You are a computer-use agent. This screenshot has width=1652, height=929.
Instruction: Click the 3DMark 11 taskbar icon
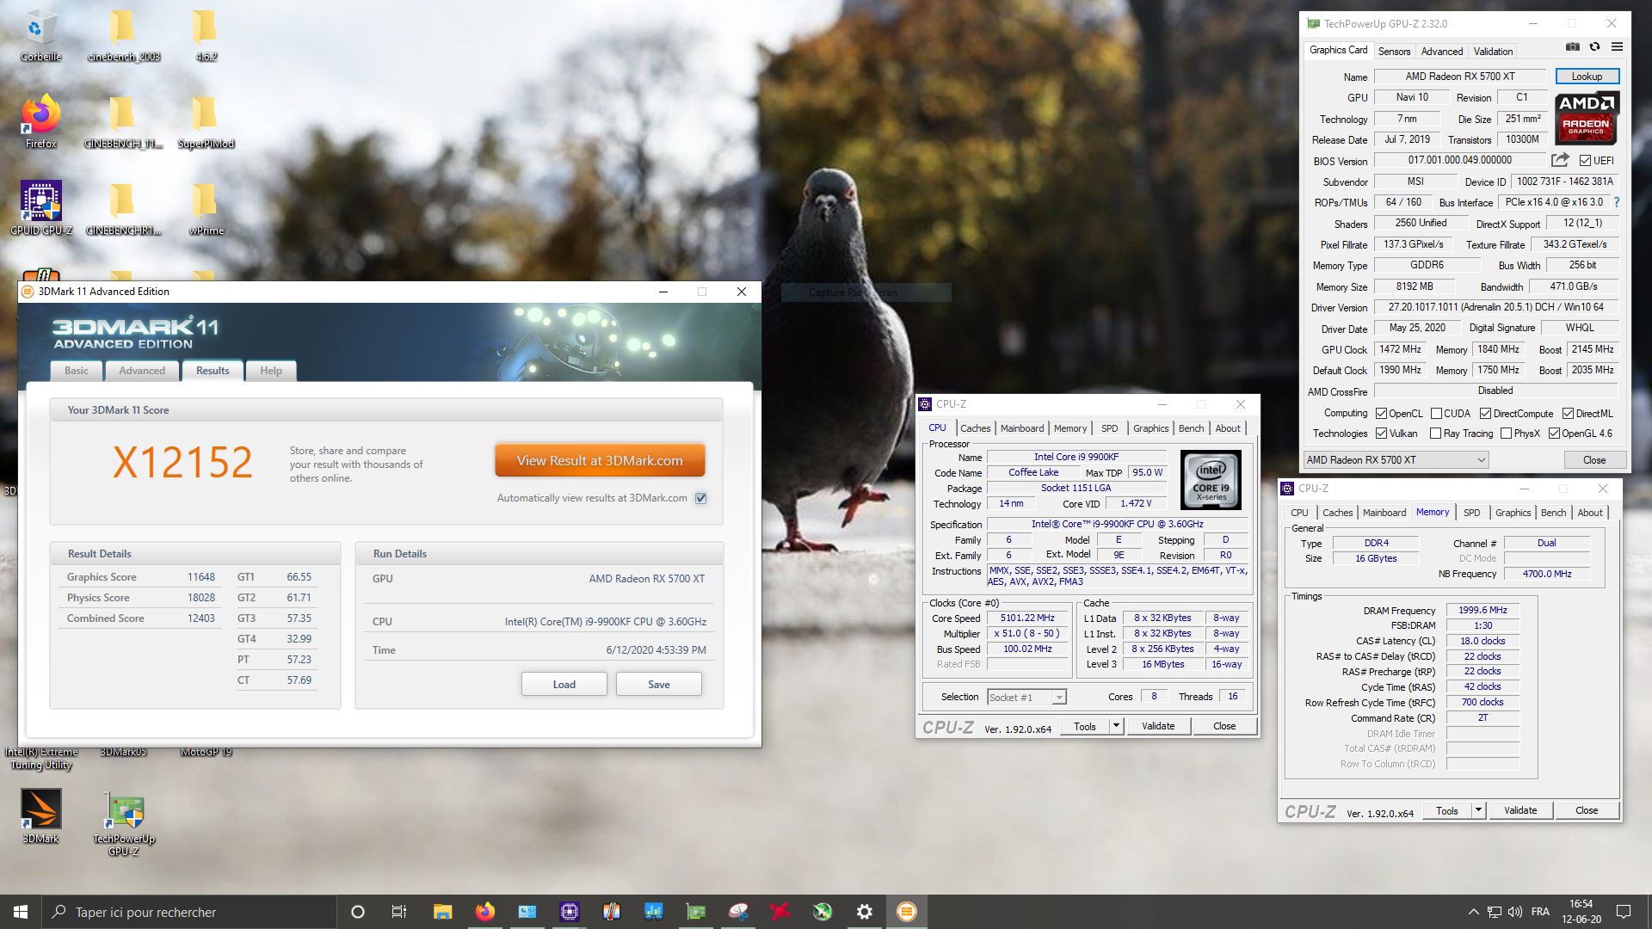(x=906, y=912)
